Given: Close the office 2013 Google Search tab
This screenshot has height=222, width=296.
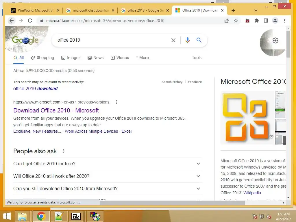Looking at the screenshot, I should point(167,10).
